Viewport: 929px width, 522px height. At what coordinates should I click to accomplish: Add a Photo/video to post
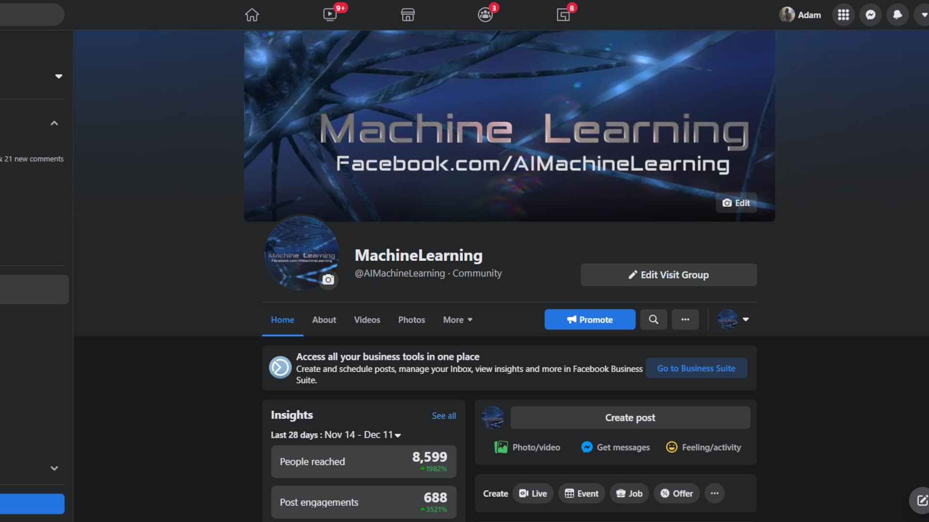[x=527, y=447]
